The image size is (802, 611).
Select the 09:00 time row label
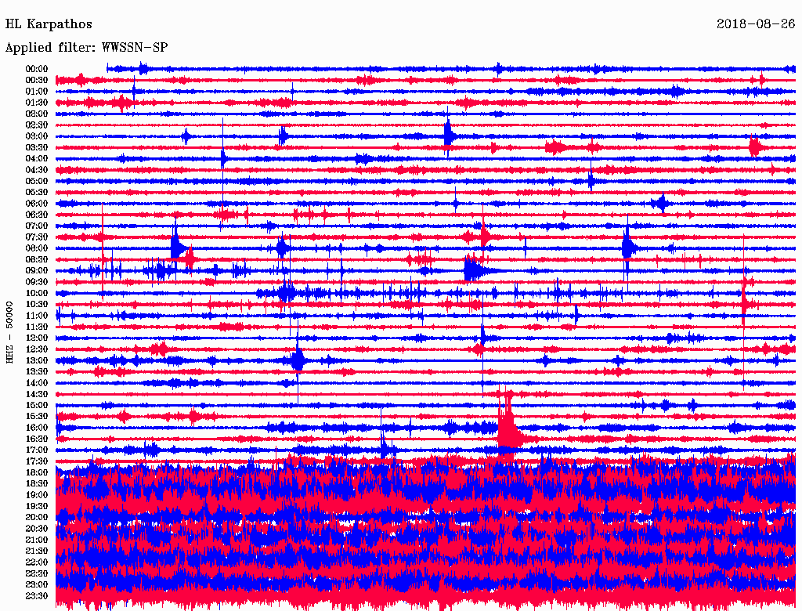(37, 271)
